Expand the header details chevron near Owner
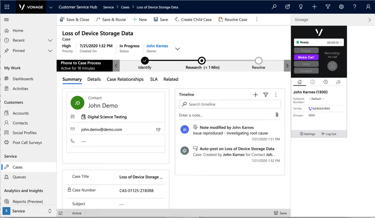 [177, 49]
